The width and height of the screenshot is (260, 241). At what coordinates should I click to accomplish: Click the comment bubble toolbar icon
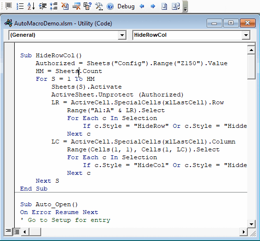point(8,6)
